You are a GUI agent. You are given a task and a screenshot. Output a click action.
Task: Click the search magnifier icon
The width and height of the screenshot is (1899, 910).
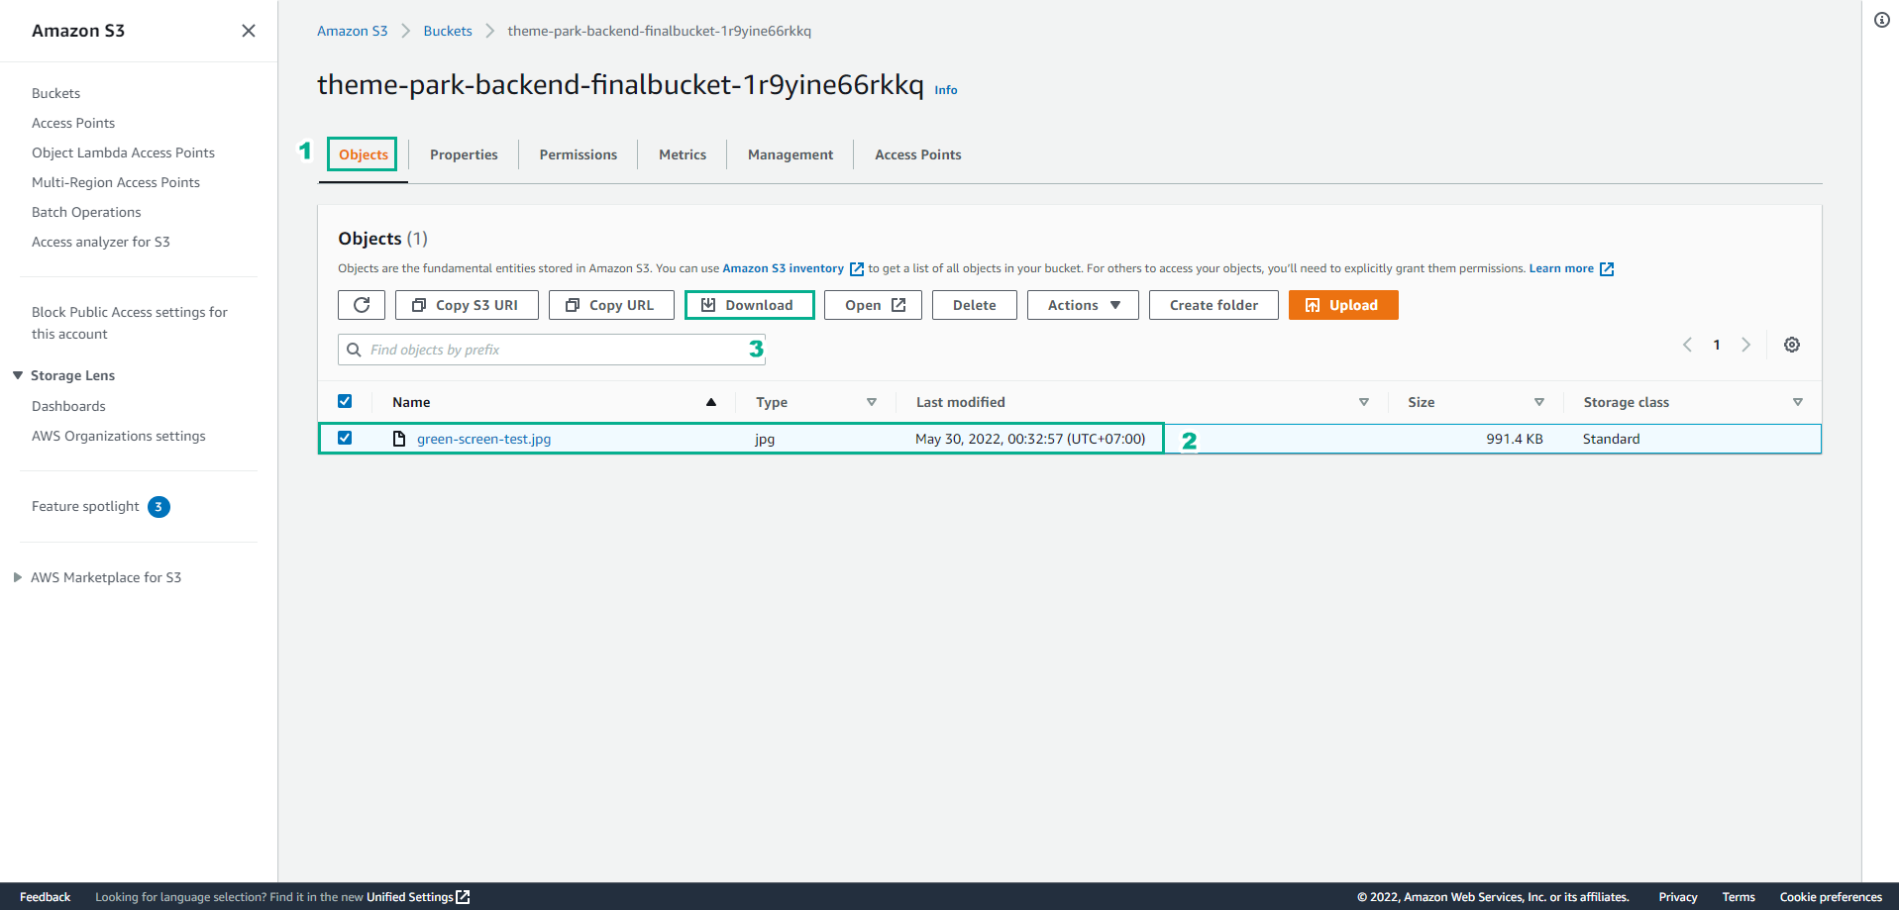354,350
